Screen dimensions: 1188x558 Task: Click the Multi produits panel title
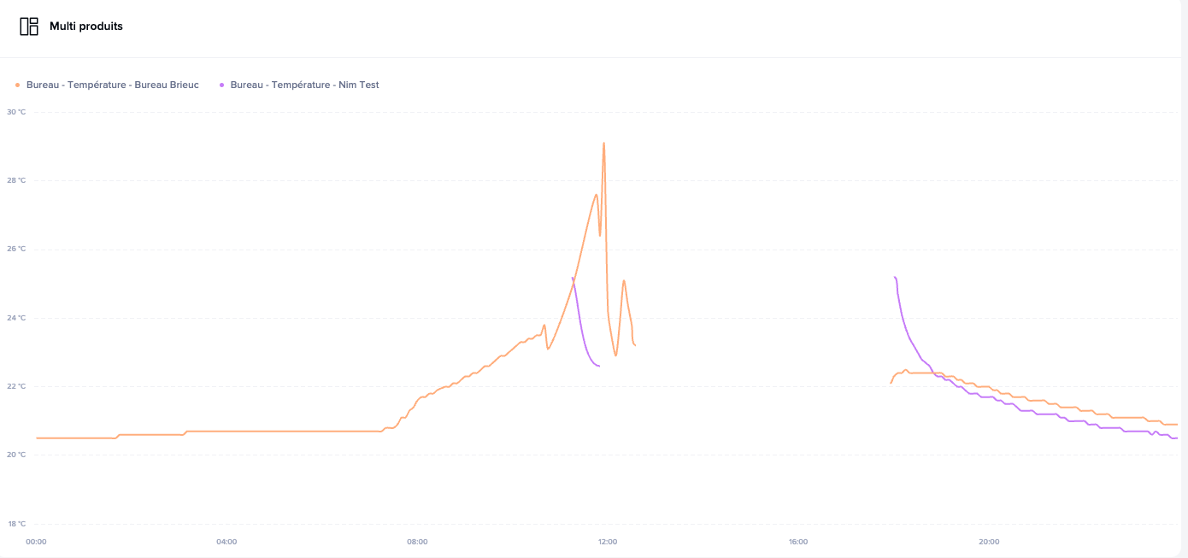click(86, 26)
